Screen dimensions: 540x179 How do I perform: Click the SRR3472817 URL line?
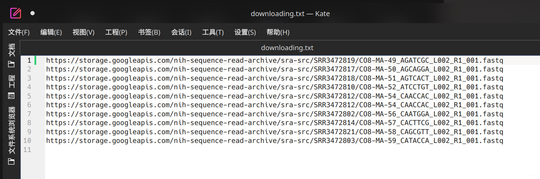click(x=275, y=69)
